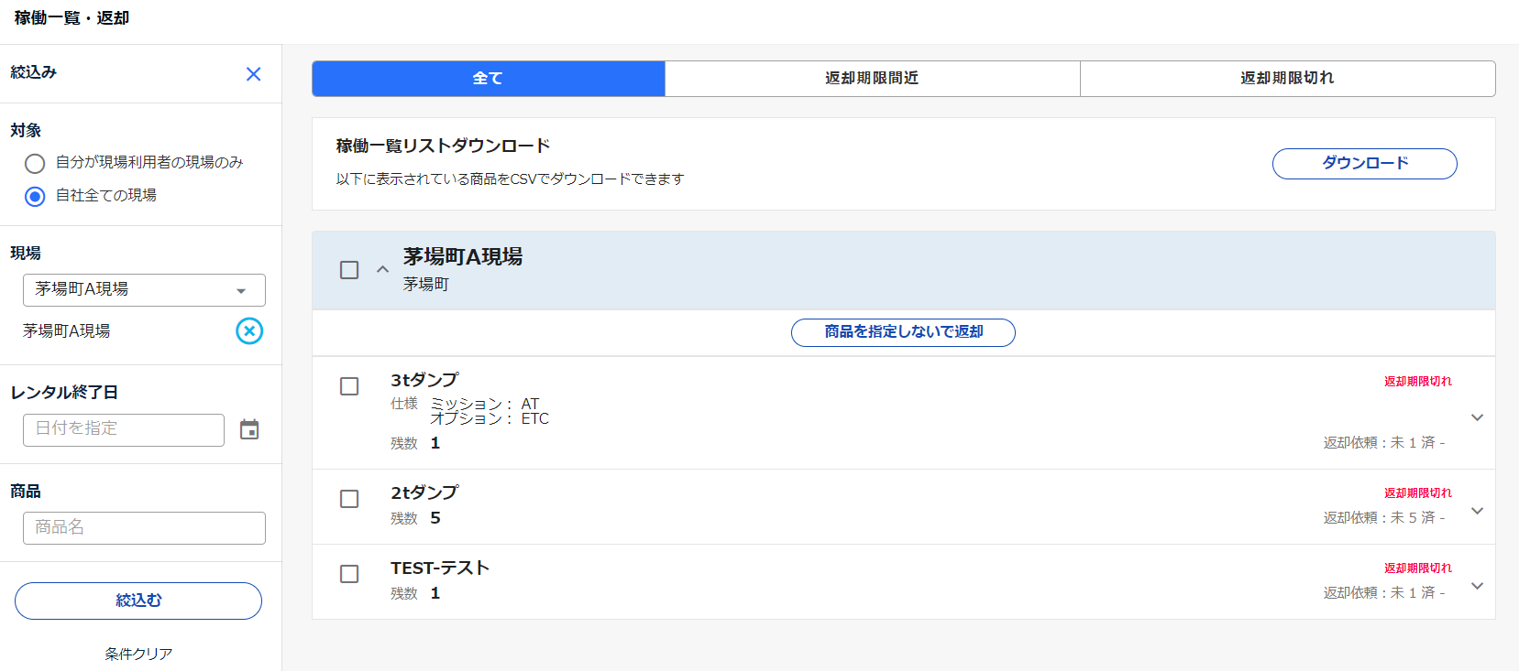Viewport: 1519px width, 671px height.
Task: Focus the 商品名 input field
Action: 144,528
